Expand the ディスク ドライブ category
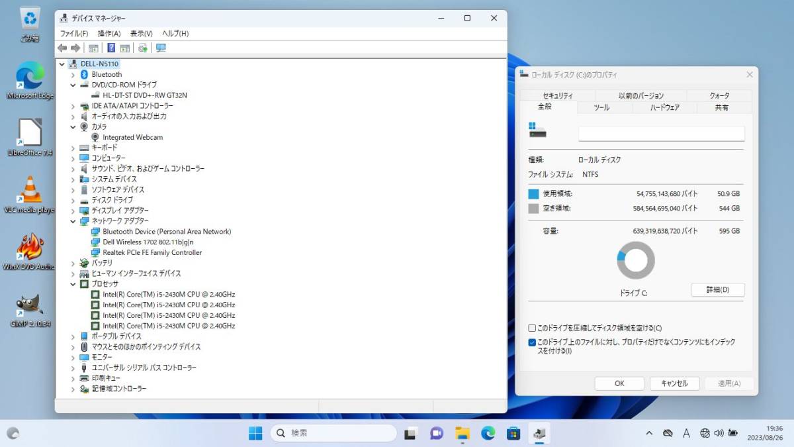The height and width of the screenshot is (447, 794). click(73, 200)
